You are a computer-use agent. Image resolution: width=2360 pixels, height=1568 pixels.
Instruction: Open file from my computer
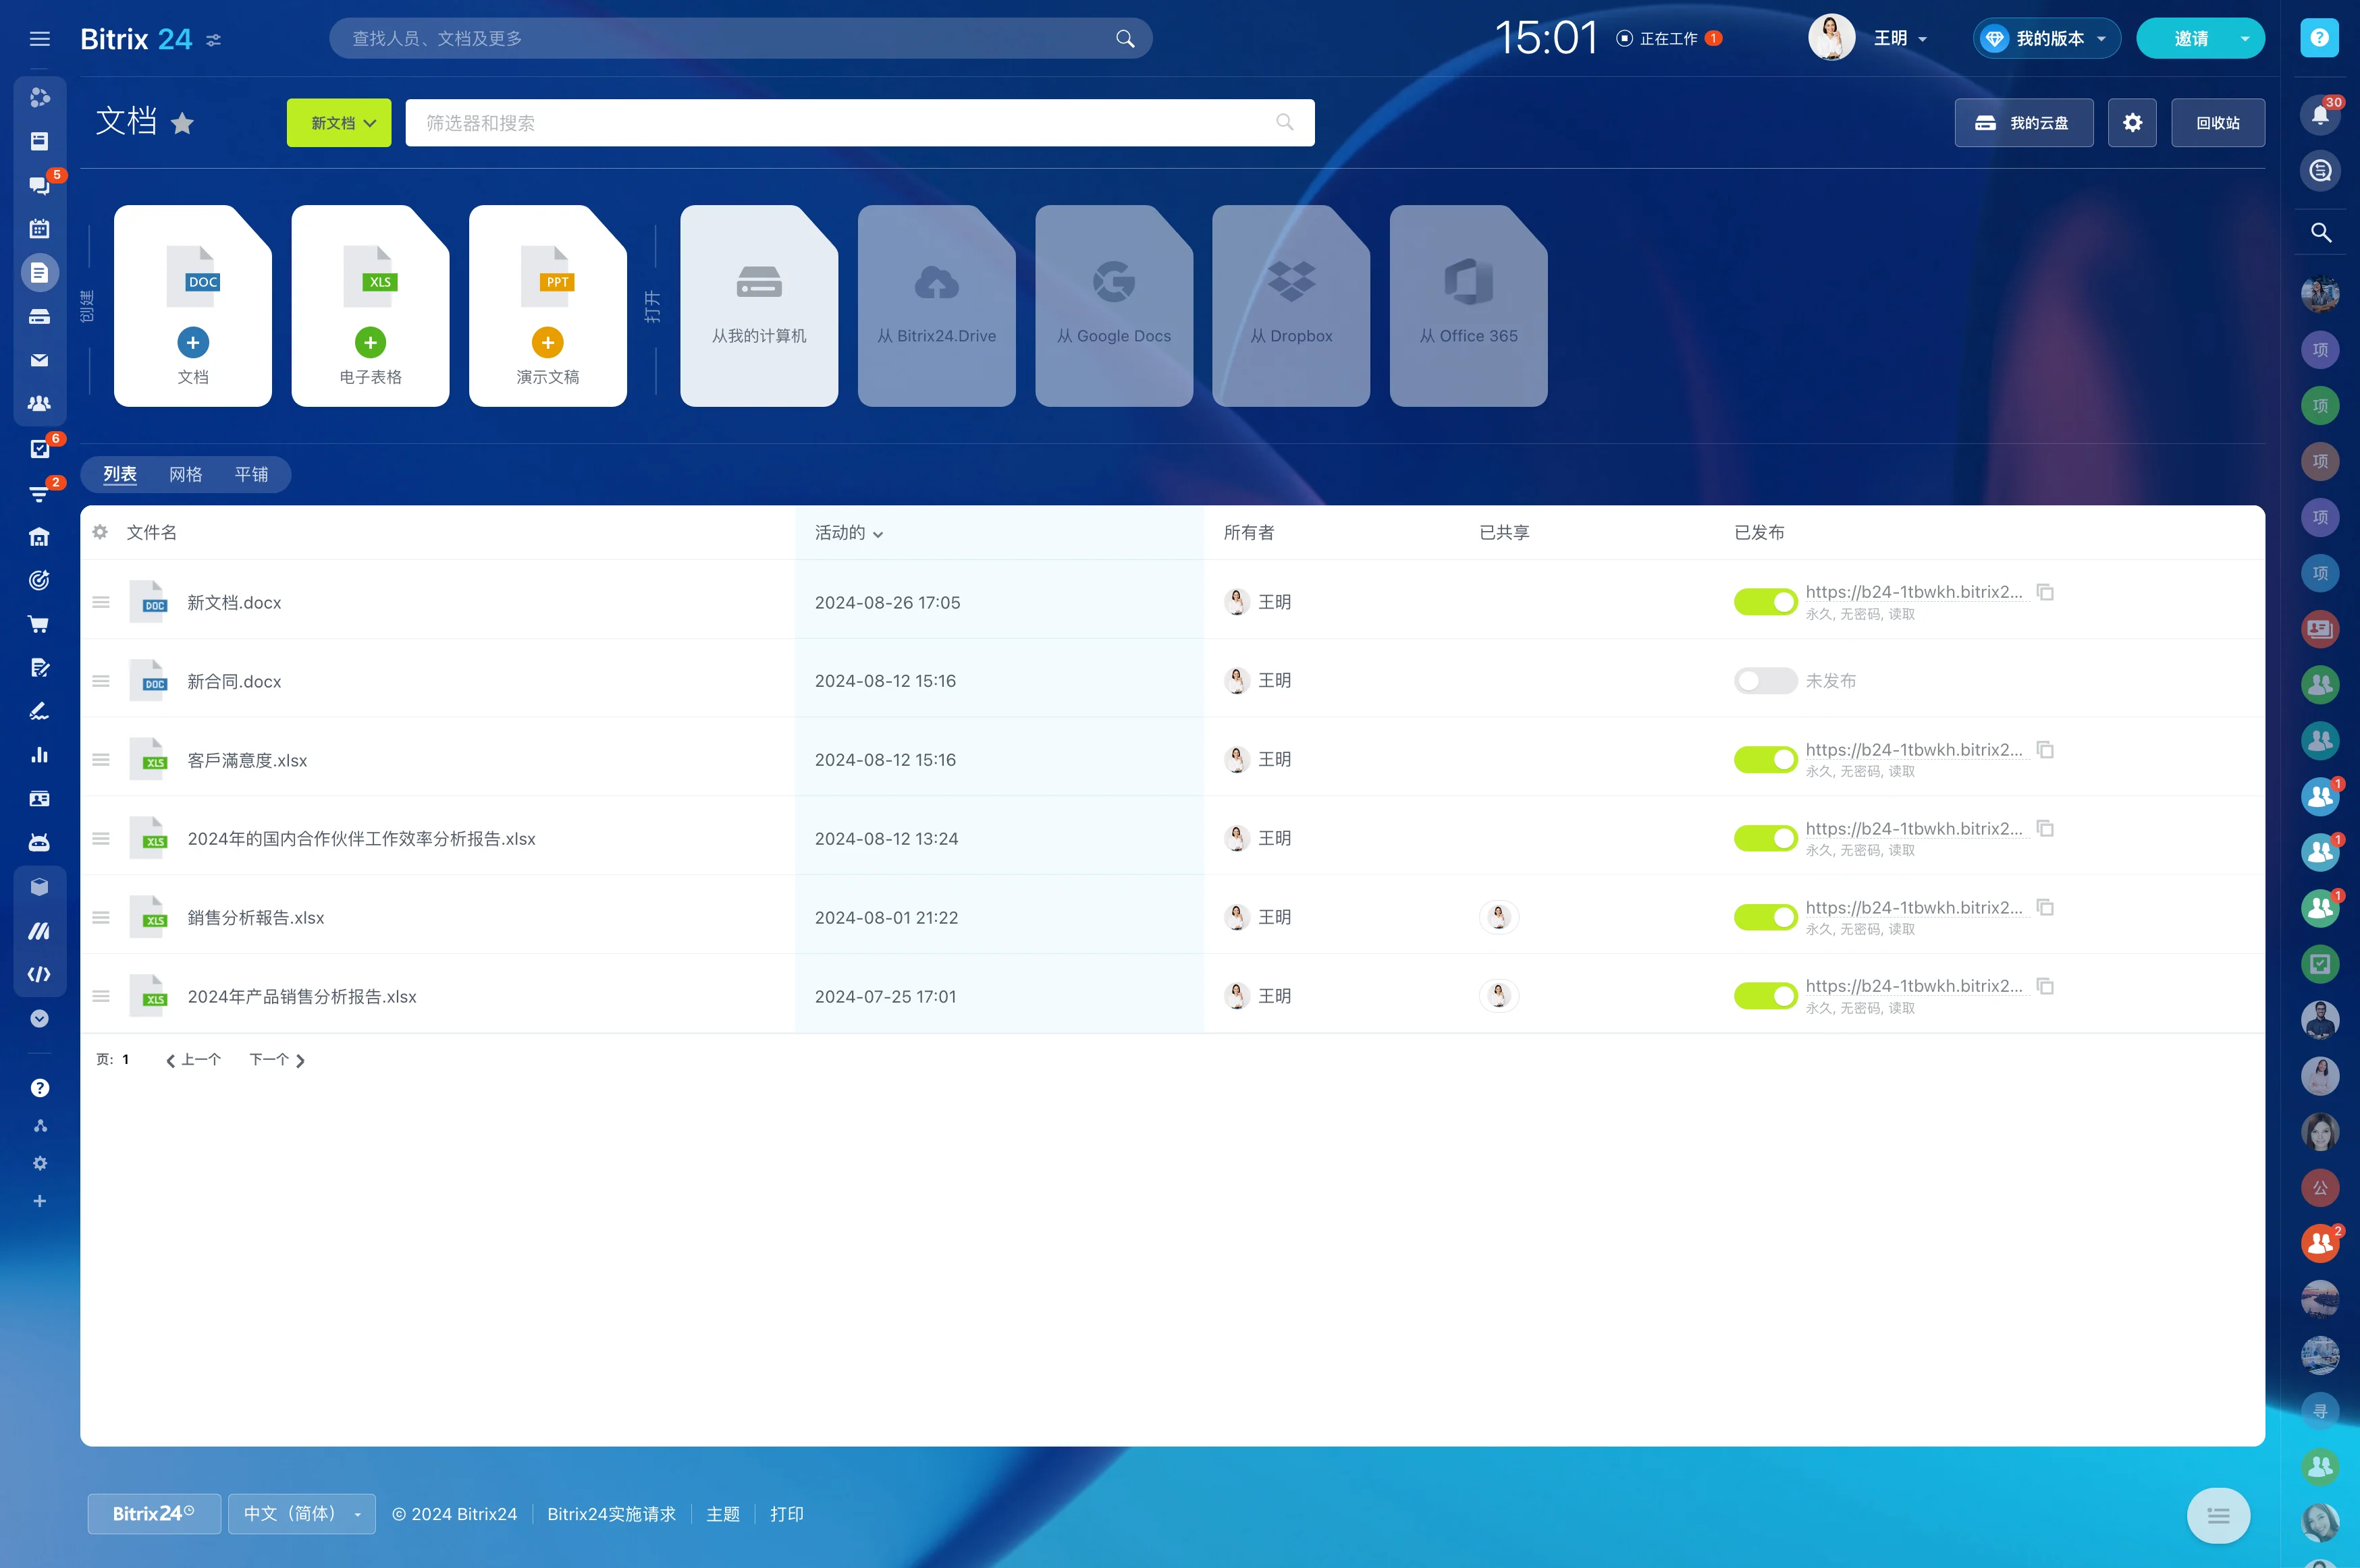(x=759, y=306)
